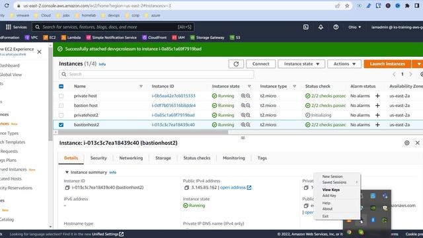Switch to the Tags tab
Screen dimensions: 423x238
[x=262, y=158]
